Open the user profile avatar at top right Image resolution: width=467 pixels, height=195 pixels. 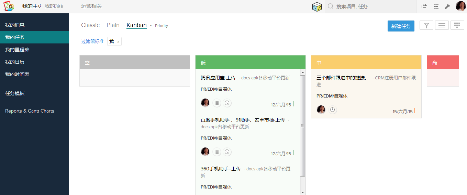pyautogui.click(x=460, y=6)
